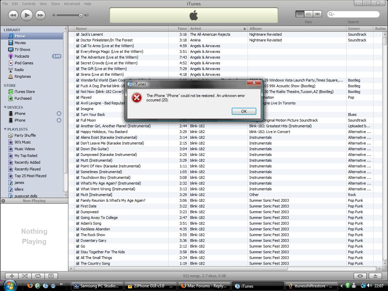Open the Store menu
Image resolution: width=388 pixels, height=291 pixels.
coord(55,4)
